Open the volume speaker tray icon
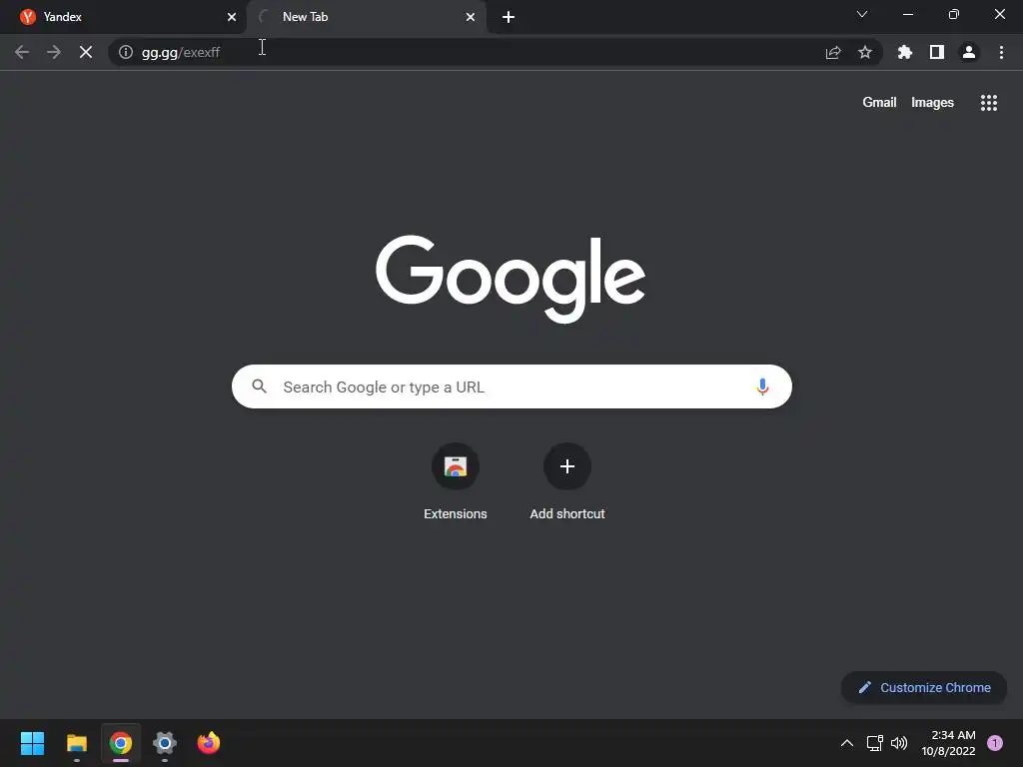This screenshot has height=767, width=1023. pos(899,743)
